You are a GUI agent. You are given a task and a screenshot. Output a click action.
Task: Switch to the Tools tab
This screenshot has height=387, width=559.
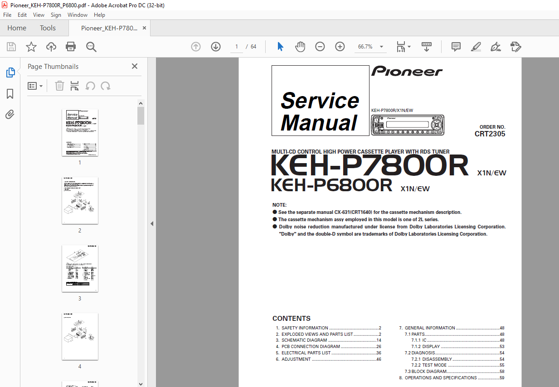[x=48, y=28]
